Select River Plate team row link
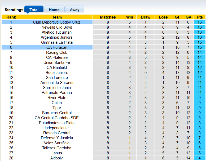The image size is (206, 161). click(57, 98)
